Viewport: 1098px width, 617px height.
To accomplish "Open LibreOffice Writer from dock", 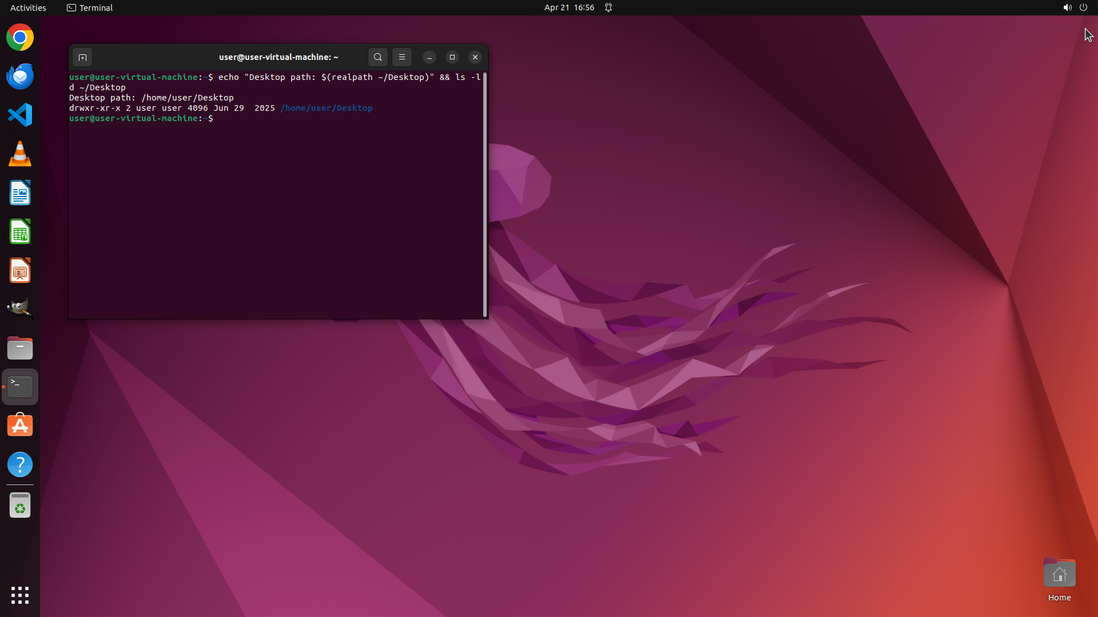I will coord(20,193).
